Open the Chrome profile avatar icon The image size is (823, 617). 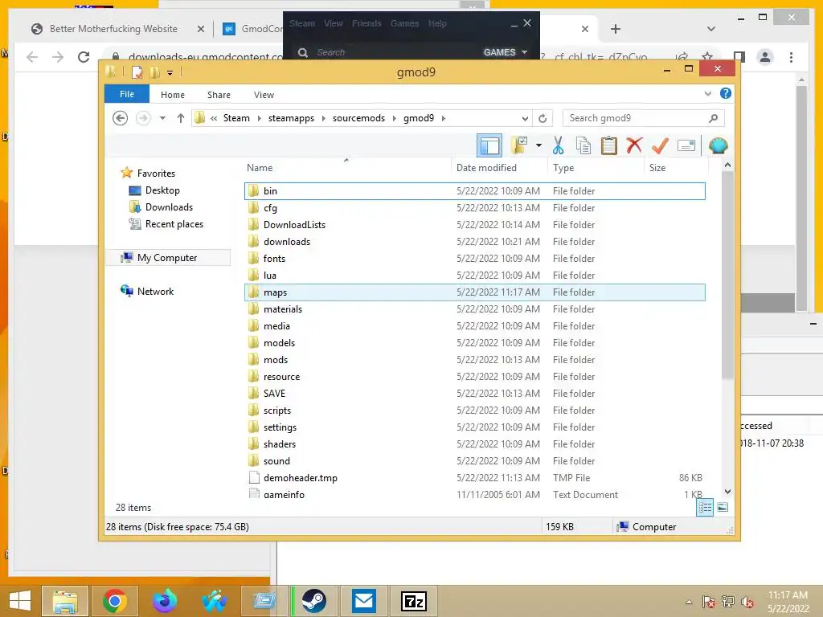point(765,57)
